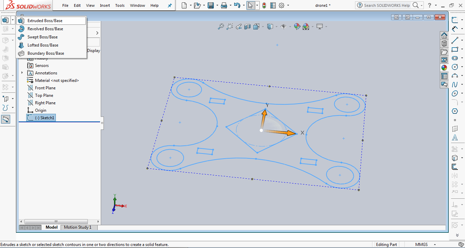Toggle Hide/Show Items eye icon
Image resolution: width=465 pixels, height=248 pixels.
[x=283, y=26]
